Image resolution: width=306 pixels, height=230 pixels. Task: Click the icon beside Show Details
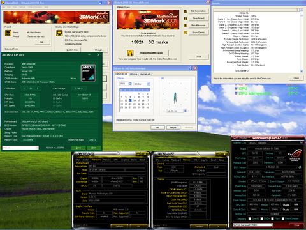[185, 33]
